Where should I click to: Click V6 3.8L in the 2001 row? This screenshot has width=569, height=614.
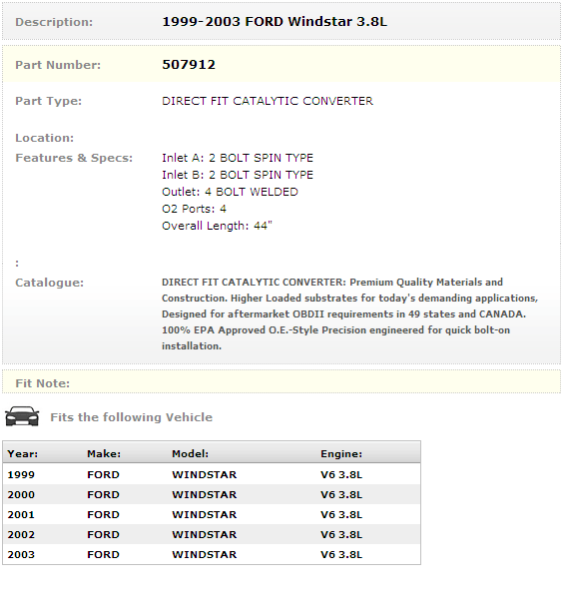tap(341, 514)
